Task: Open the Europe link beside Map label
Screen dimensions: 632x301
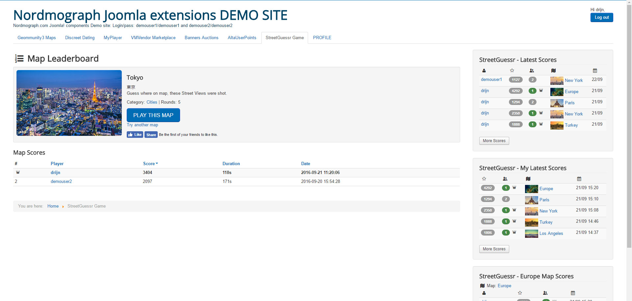Action: pos(504,286)
